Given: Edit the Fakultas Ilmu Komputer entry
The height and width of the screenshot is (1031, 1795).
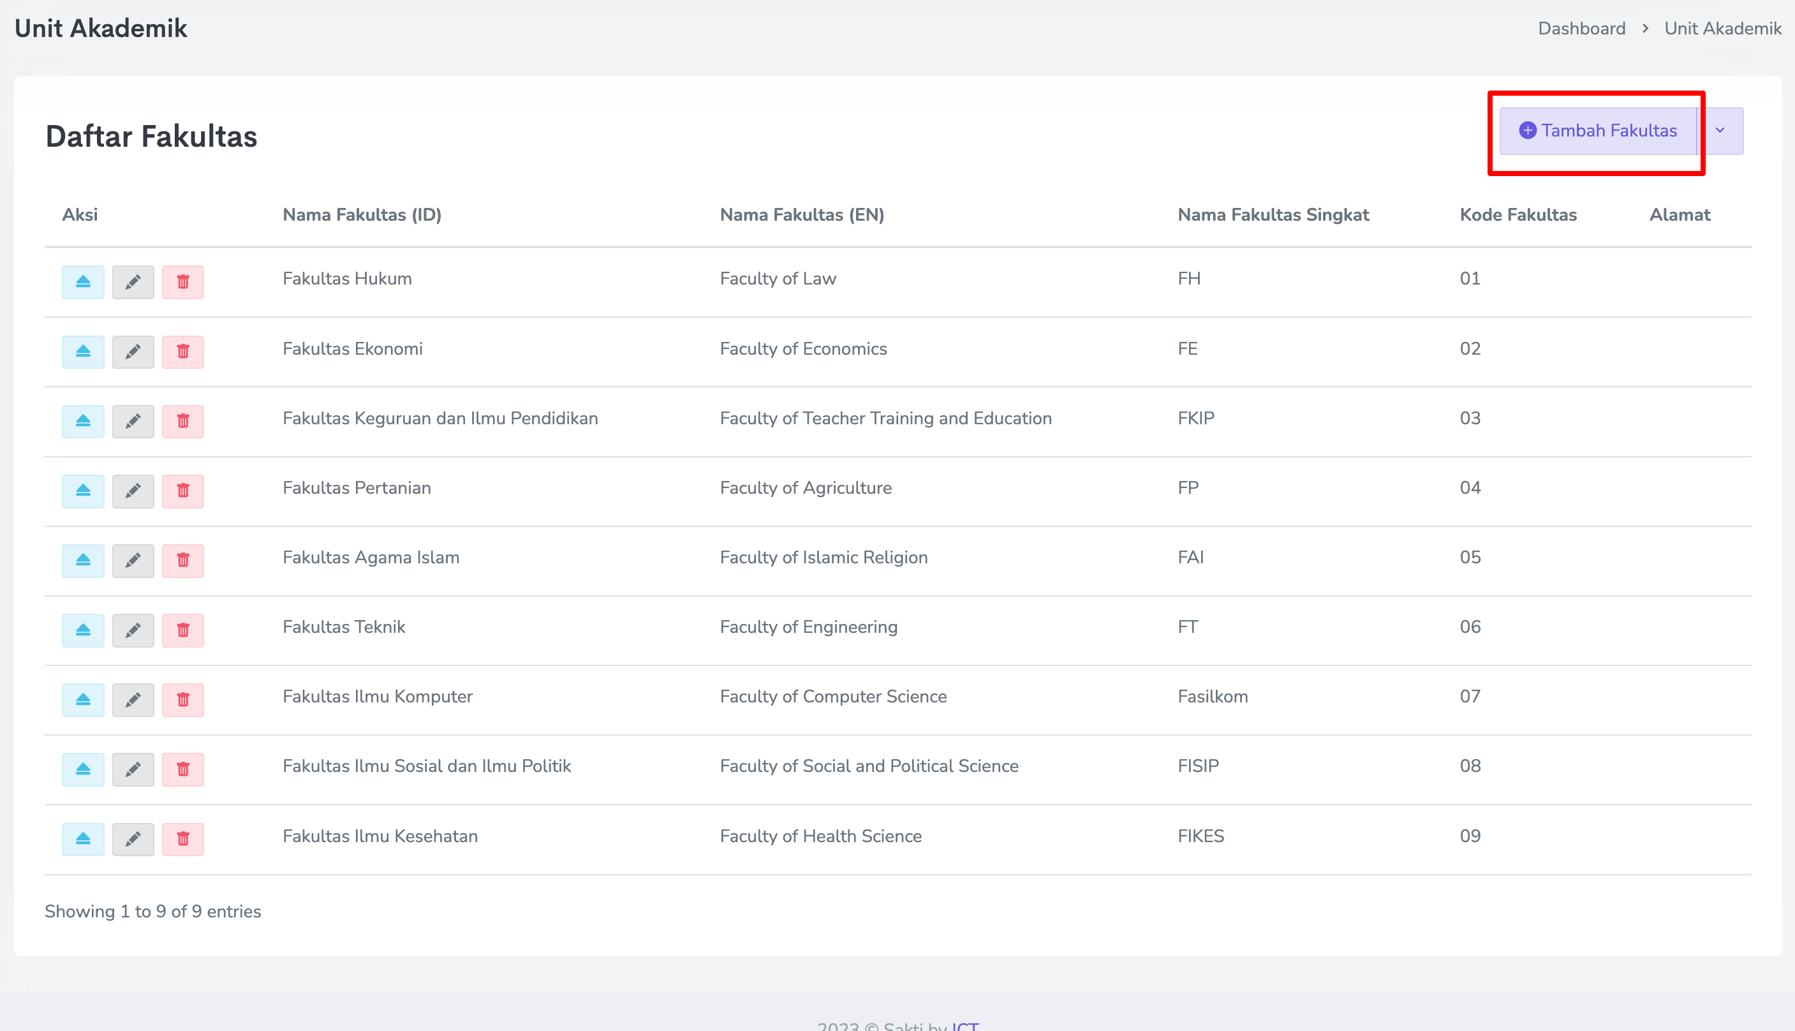Looking at the screenshot, I should [133, 700].
